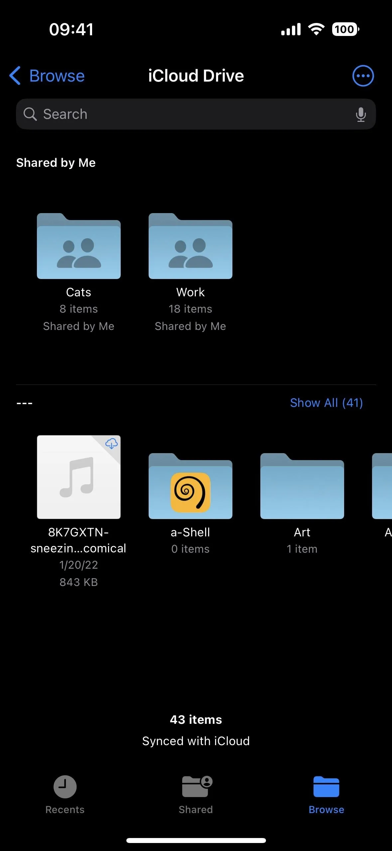Screen dimensions: 392x851
Task: Open the a-Shell folder
Action: pos(191,486)
